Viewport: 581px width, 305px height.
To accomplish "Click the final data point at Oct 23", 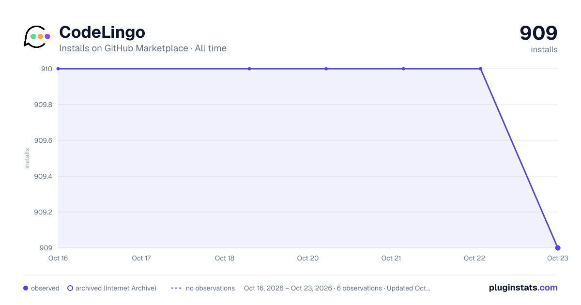I will tap(558, 248).
